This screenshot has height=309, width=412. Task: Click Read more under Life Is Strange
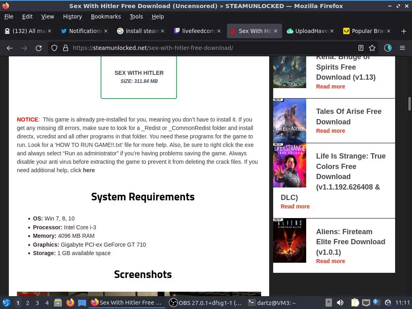pyautogui.click(x=295, y=206)
